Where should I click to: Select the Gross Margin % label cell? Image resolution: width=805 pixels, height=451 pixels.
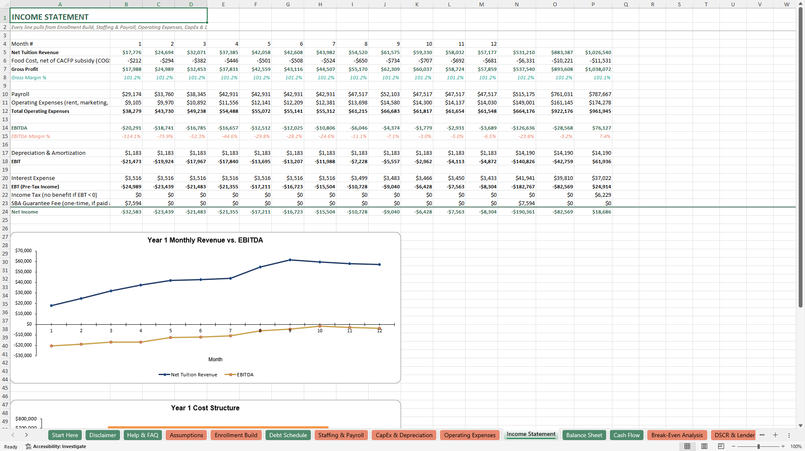[60, 78]
